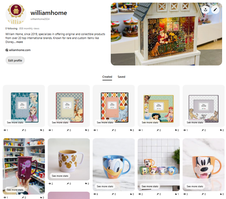Click the outbound clicks icon under five-mugs pin
Image resolution: width=226 pixels, height=199 pixels.
pos(176,194)
